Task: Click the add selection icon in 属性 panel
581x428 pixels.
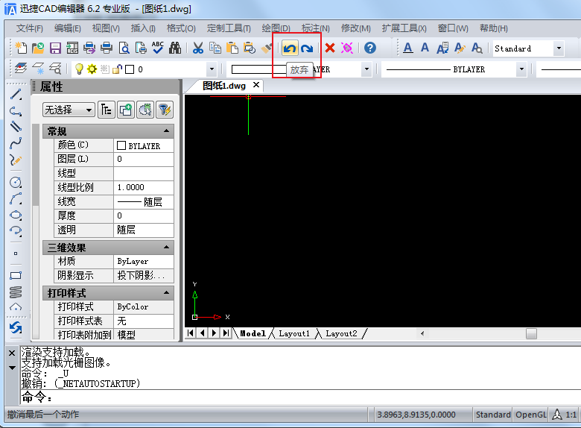Action: point(126,110)
